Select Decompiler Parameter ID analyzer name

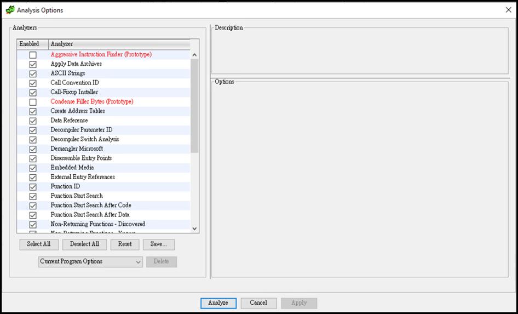click(81, 129)
